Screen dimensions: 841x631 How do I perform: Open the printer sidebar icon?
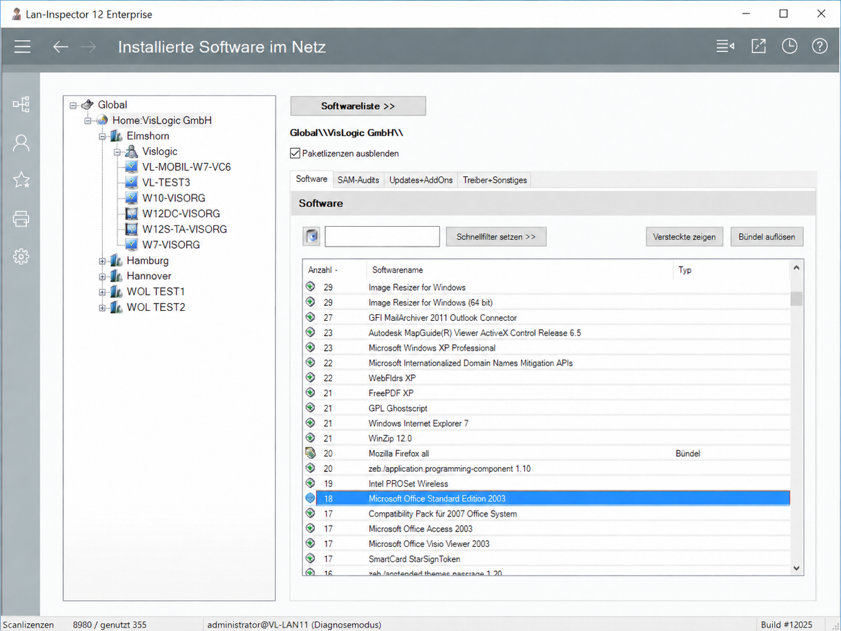(21, 219)
